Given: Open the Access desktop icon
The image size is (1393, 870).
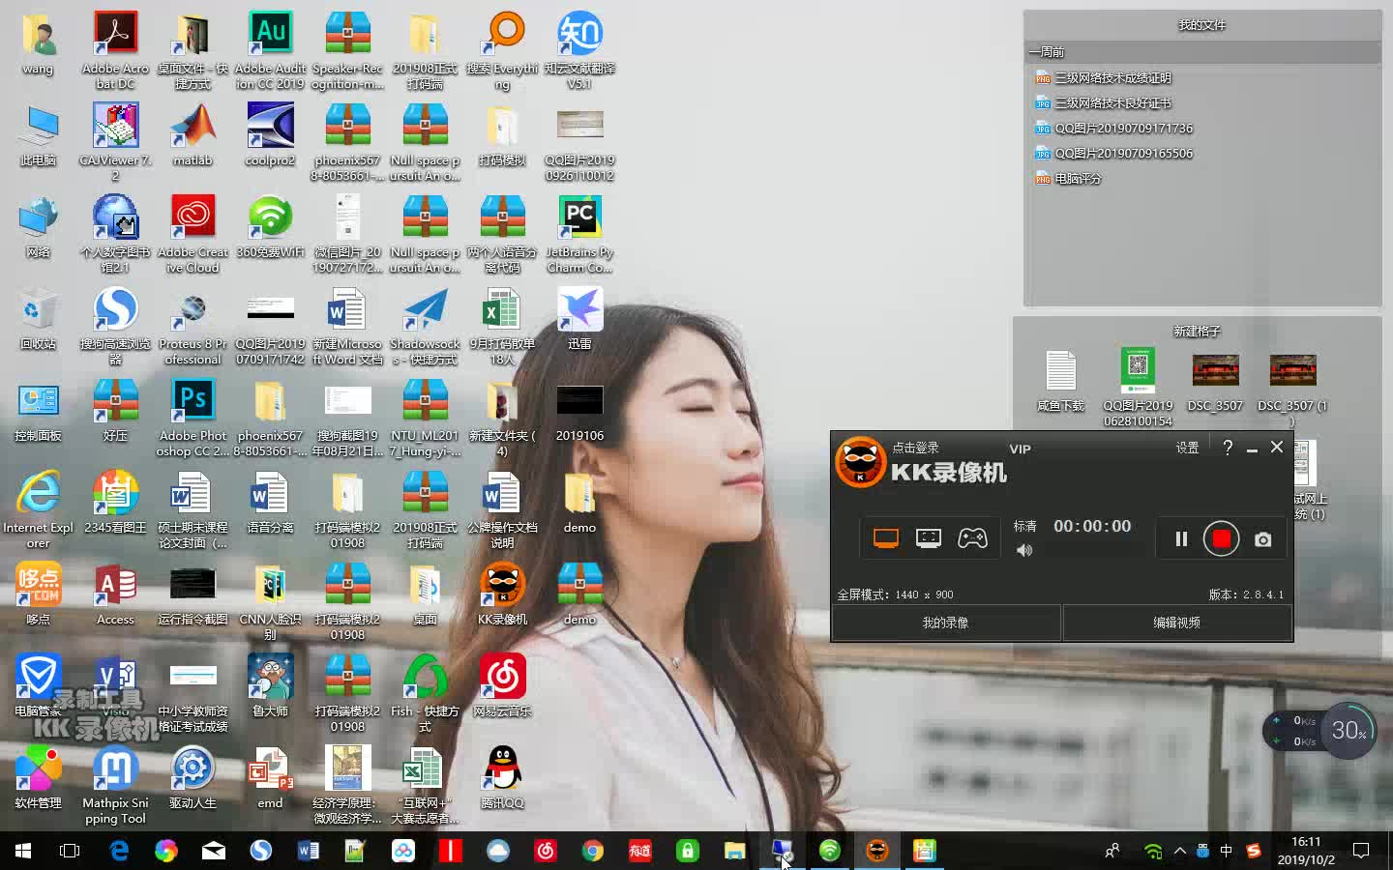Looking at the screenshot, I should [115, 594].
